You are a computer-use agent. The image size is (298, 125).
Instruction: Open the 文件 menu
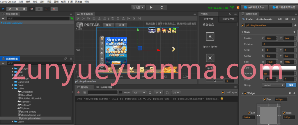[21, 1]
